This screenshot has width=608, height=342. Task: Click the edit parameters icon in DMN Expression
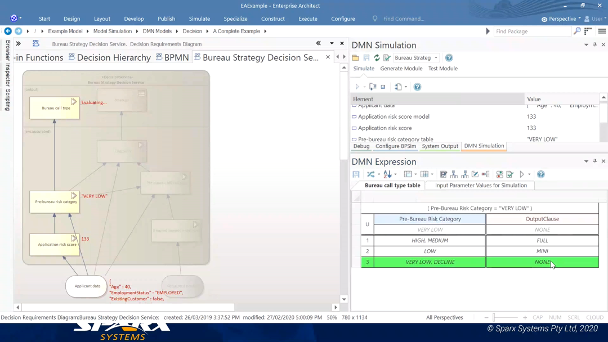(x=443, y=174)
